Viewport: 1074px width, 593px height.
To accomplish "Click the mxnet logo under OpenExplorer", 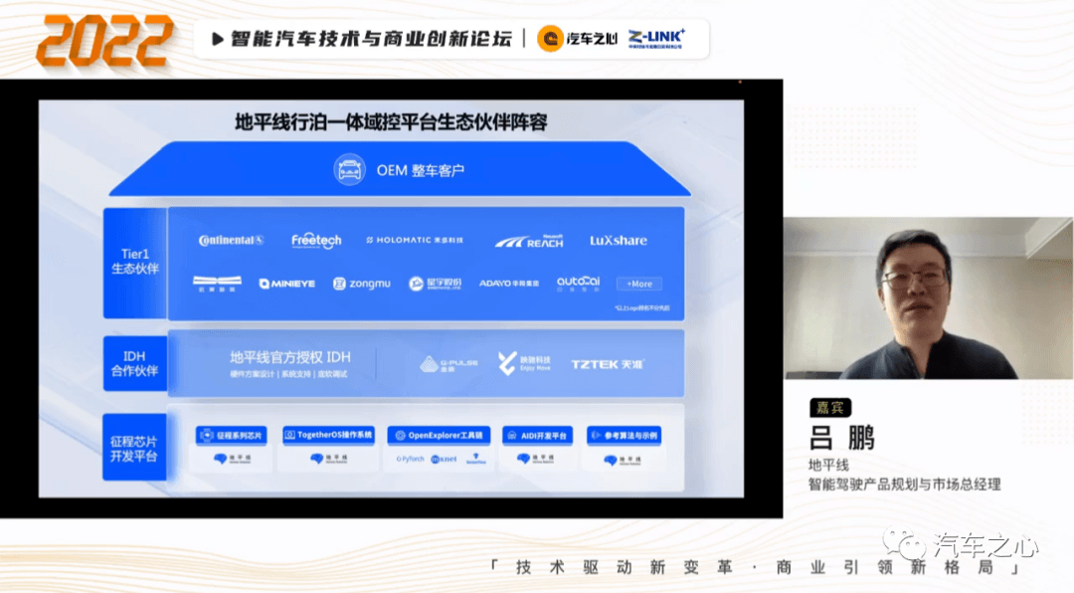I will (444, 460).
